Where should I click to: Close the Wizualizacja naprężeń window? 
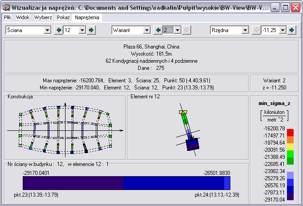(x=296, y=8)
